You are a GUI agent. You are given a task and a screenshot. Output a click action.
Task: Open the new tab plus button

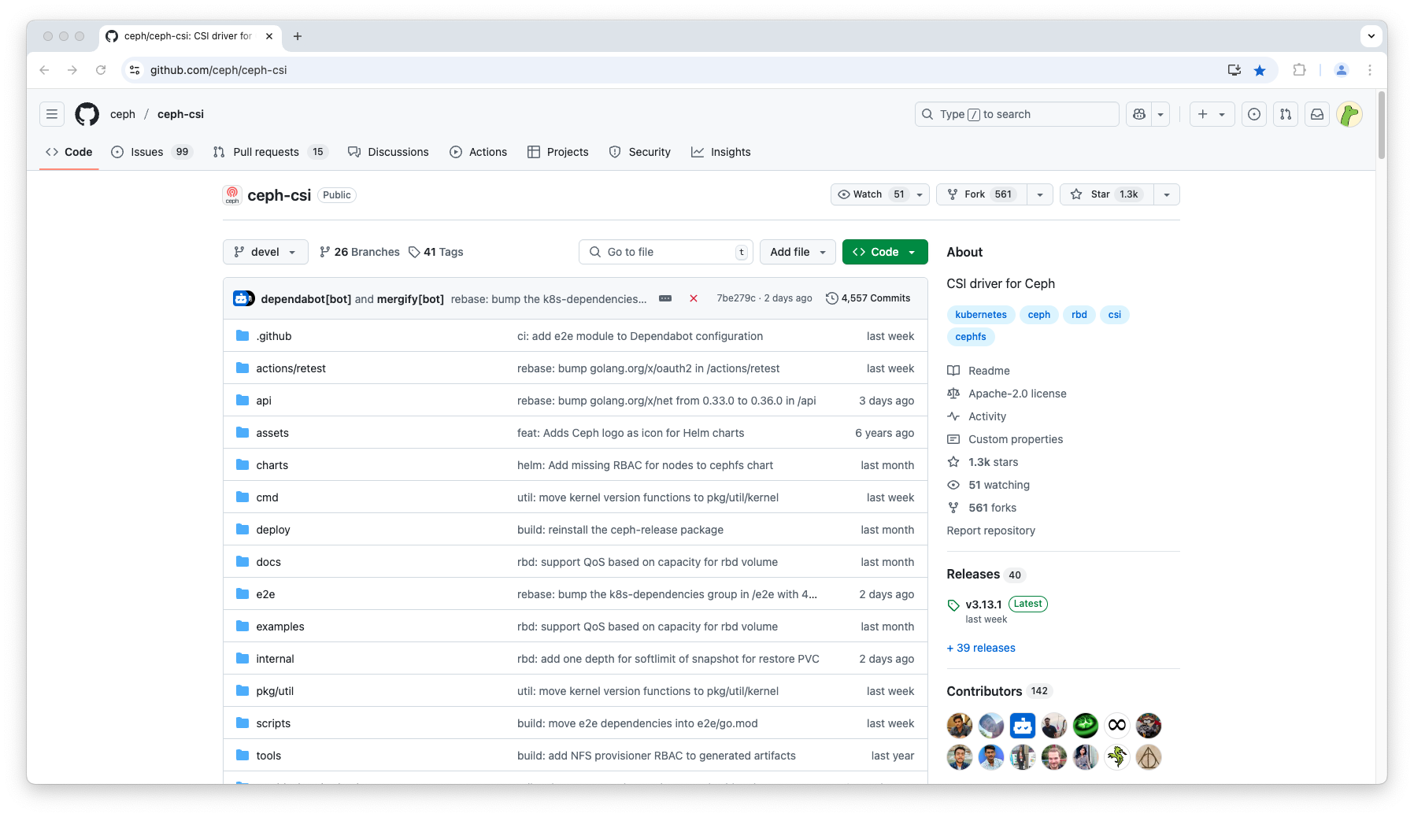(x=297, y=36)
